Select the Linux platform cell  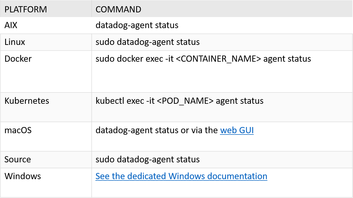[15, 42]
